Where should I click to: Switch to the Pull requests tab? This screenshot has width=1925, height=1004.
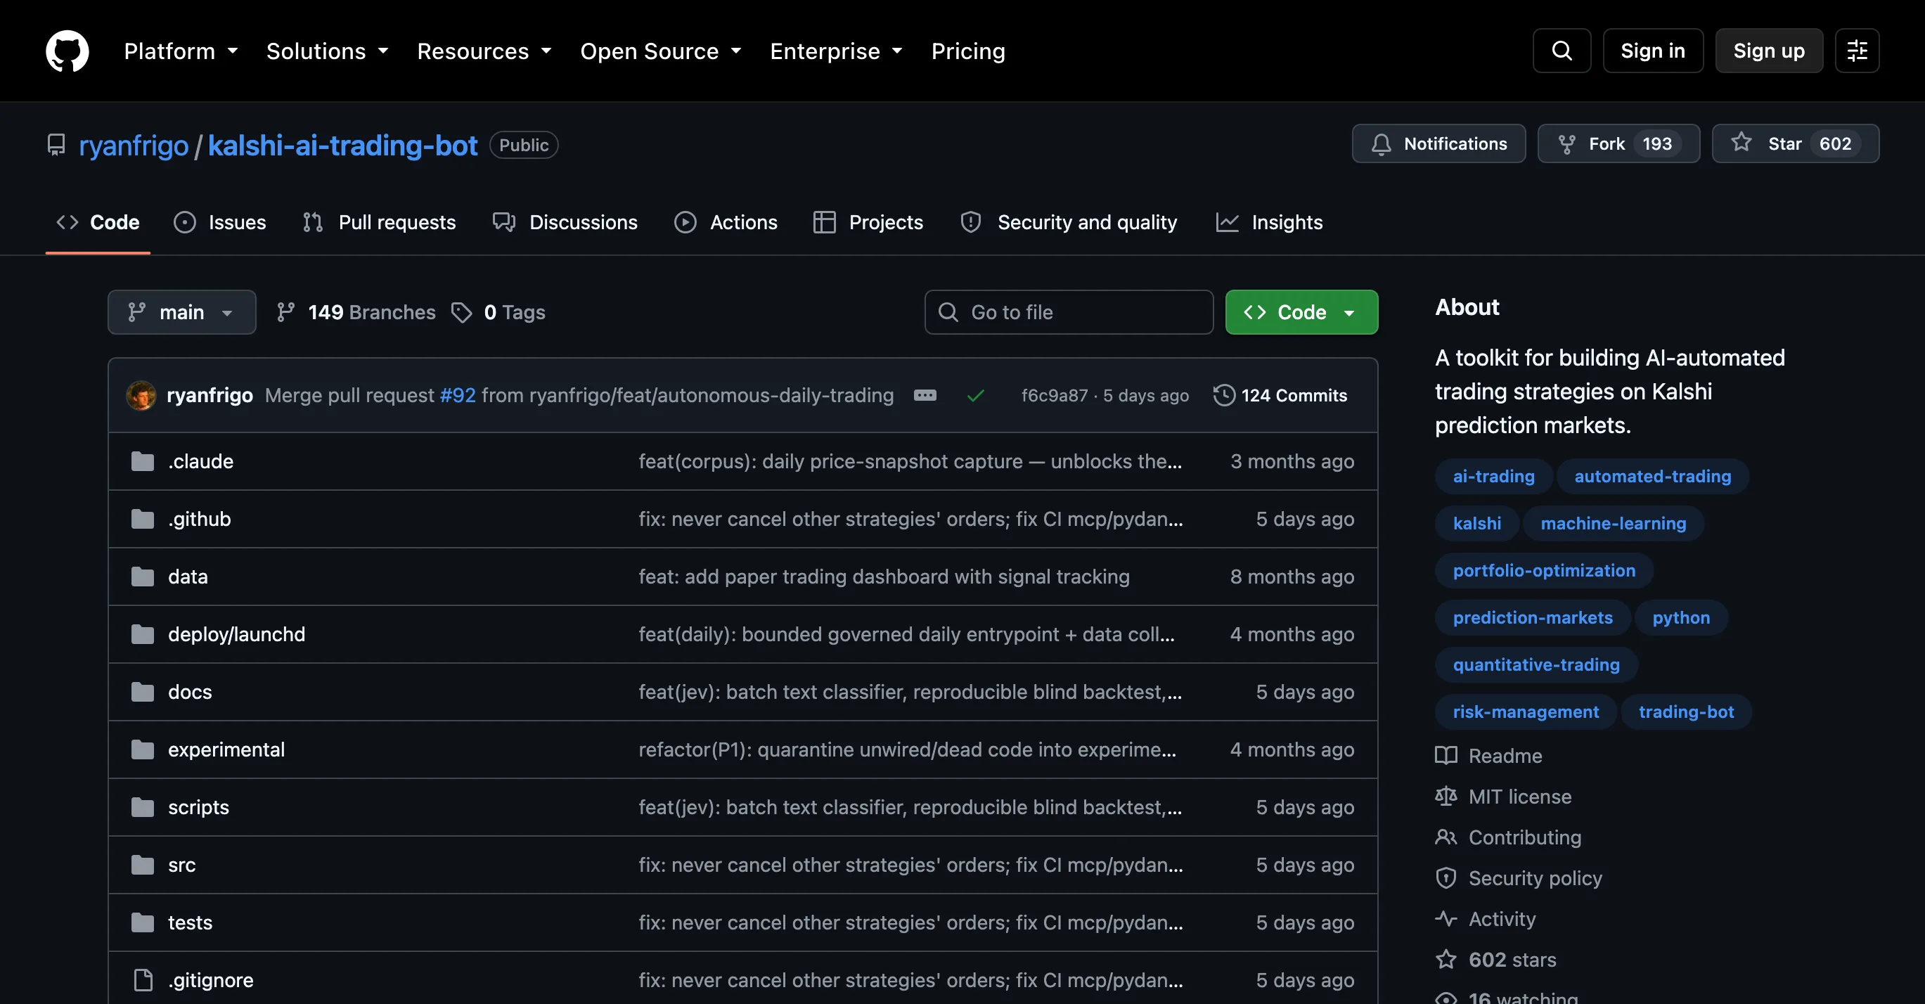(379, 223)
